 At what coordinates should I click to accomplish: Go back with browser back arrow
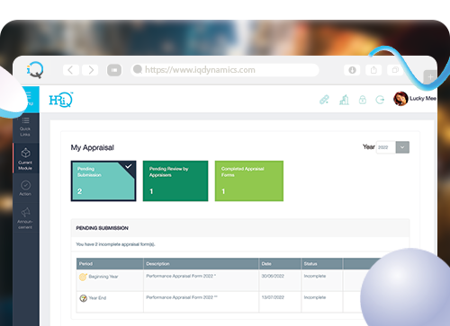coord(71,70)
